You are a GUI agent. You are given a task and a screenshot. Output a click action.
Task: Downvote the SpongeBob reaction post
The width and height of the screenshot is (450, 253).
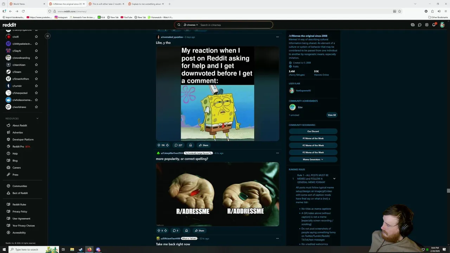click(x=167, y=145)
